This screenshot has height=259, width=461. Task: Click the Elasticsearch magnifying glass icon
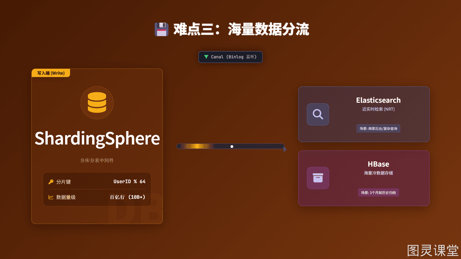pos(318,114)
